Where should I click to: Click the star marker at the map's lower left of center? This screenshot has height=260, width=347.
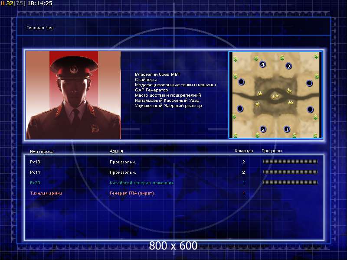[x=257, y=104]
